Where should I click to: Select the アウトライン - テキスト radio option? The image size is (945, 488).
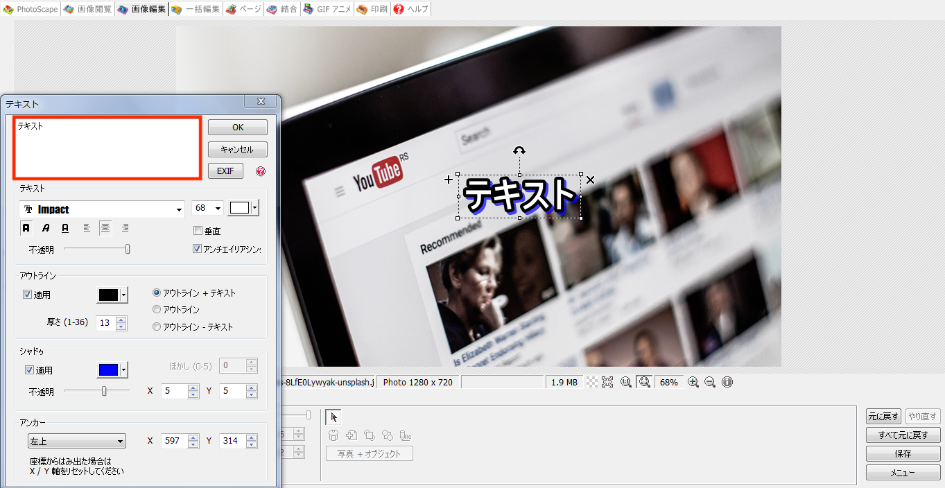point(157,326)
